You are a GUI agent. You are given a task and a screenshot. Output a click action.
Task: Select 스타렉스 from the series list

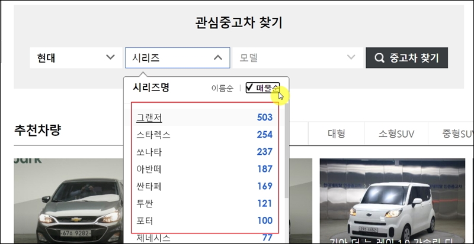pos(153,135)
